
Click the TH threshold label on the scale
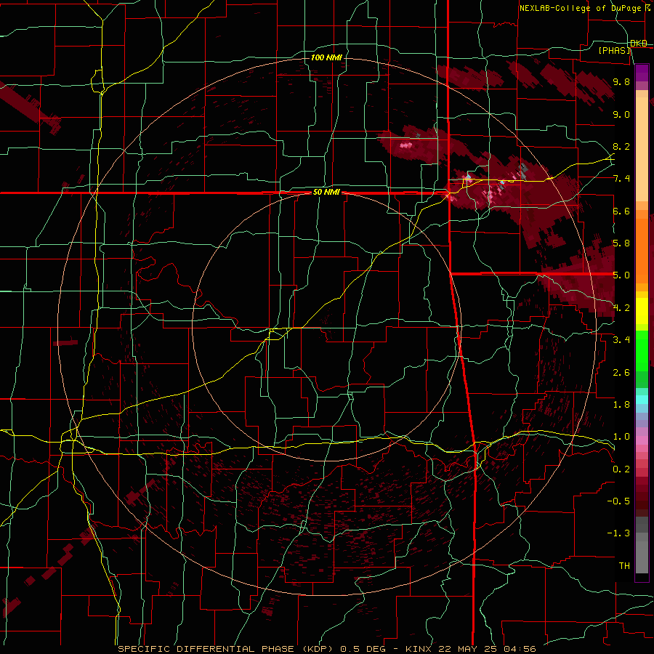point(624,566)
